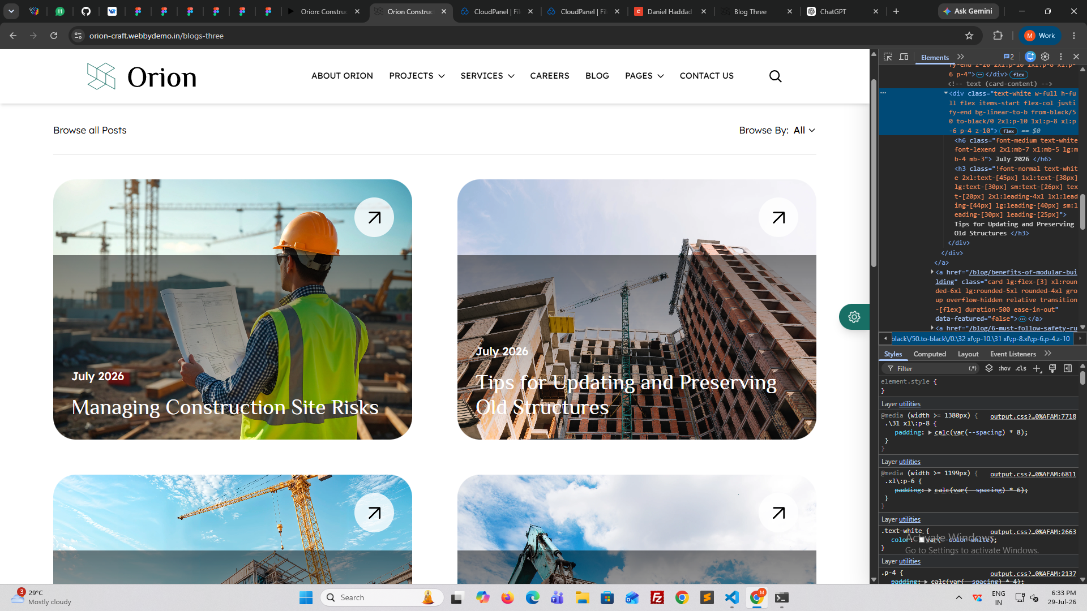
Task: Open rendering emulations paintbrush in Styles
Action: (x=1052, y=368)
